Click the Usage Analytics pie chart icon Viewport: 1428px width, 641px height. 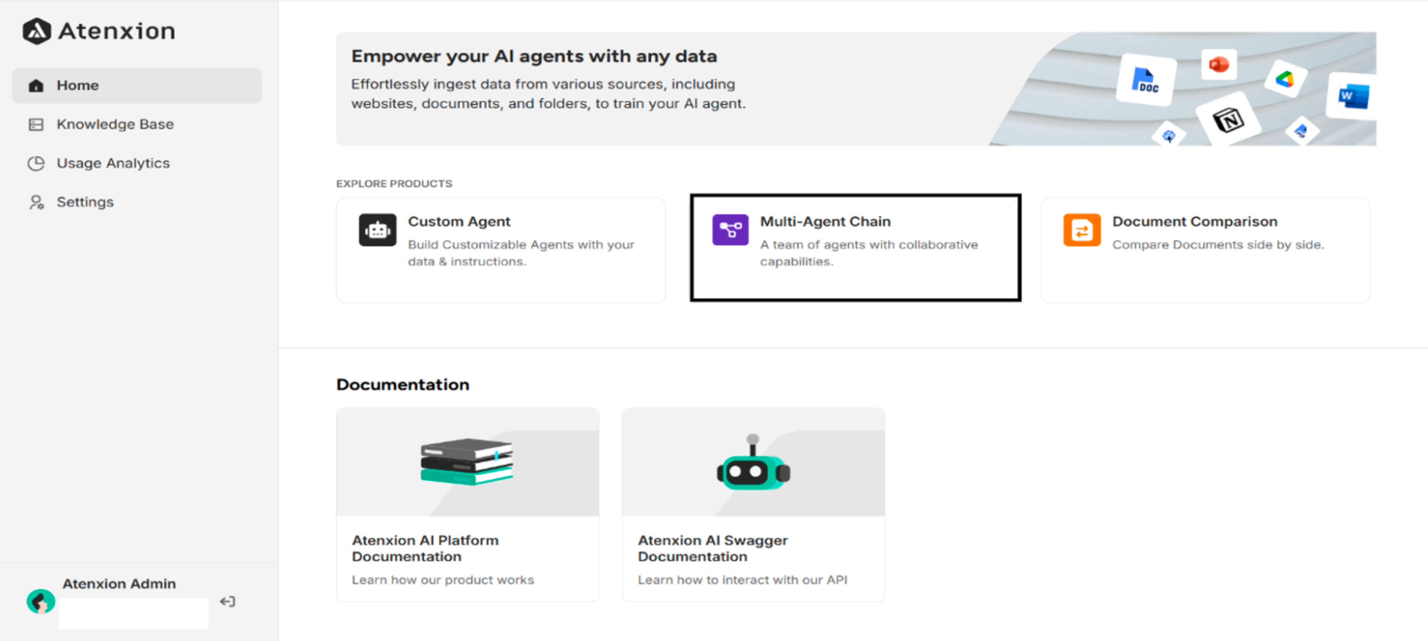[x=35, y=163]
